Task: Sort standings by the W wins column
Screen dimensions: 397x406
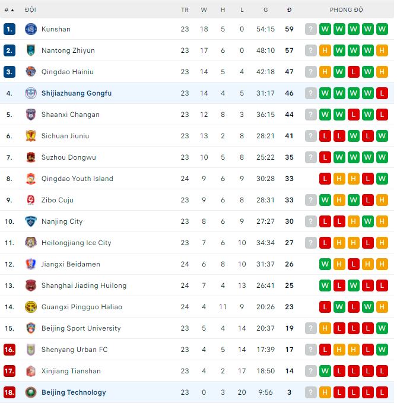Action: (x=204, y=10)
